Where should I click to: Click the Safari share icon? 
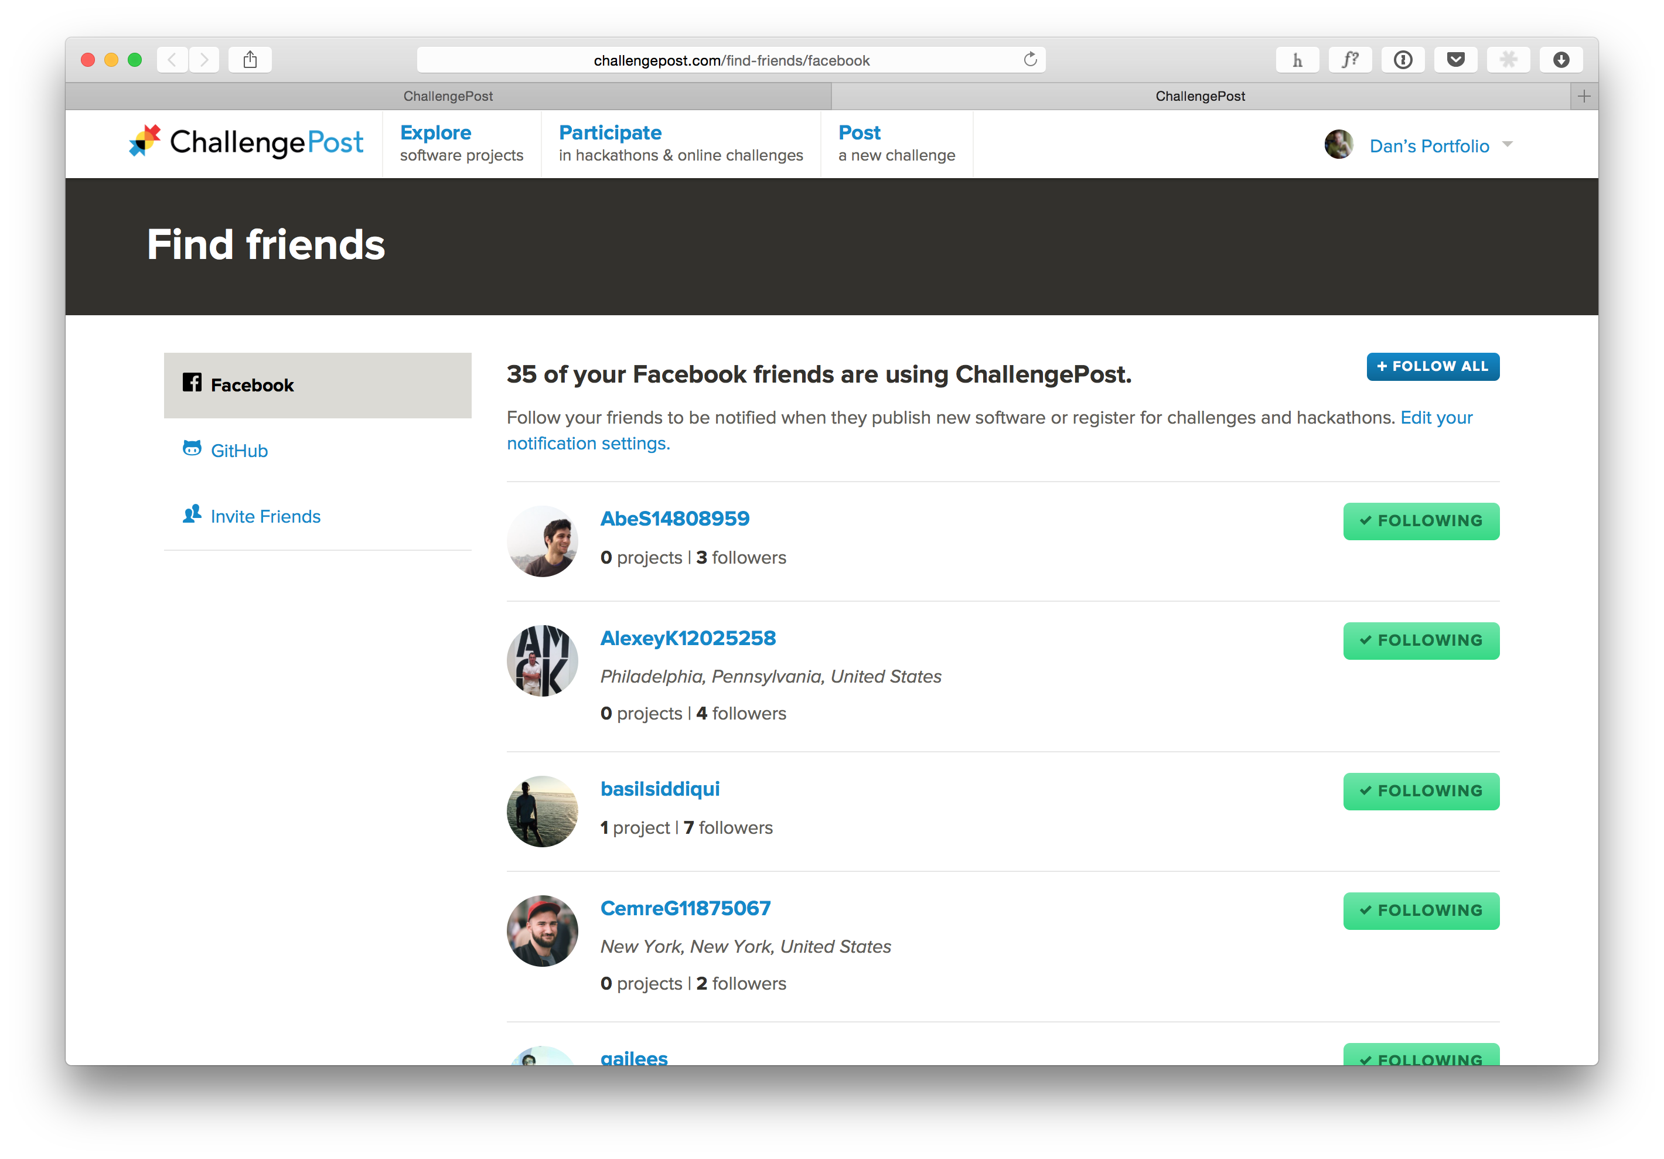(250, 59)
